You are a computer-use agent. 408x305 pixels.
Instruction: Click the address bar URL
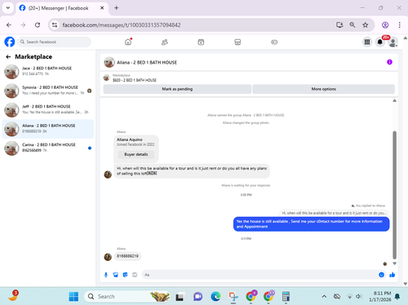point(122,25)
